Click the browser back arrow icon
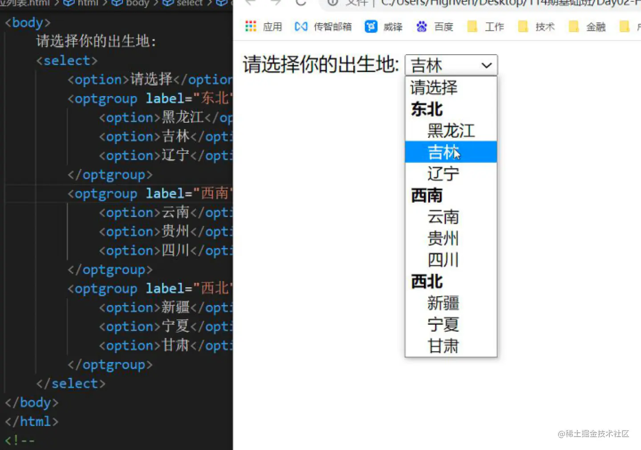The image size is (641, 450). (250, 3)
